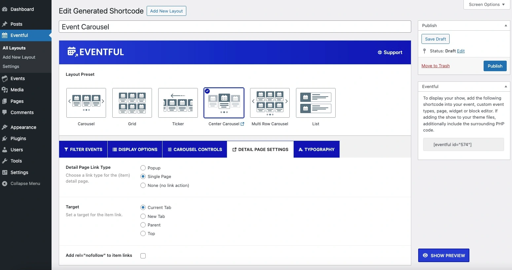Open the Detail Page Settings tab
This screenshot has width=512, height=270.
click(x=260, y=149)
